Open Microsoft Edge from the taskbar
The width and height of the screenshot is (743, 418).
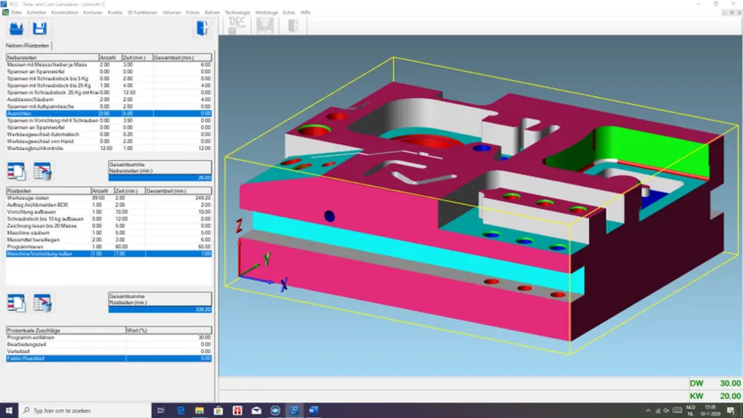tap(181, 410)
